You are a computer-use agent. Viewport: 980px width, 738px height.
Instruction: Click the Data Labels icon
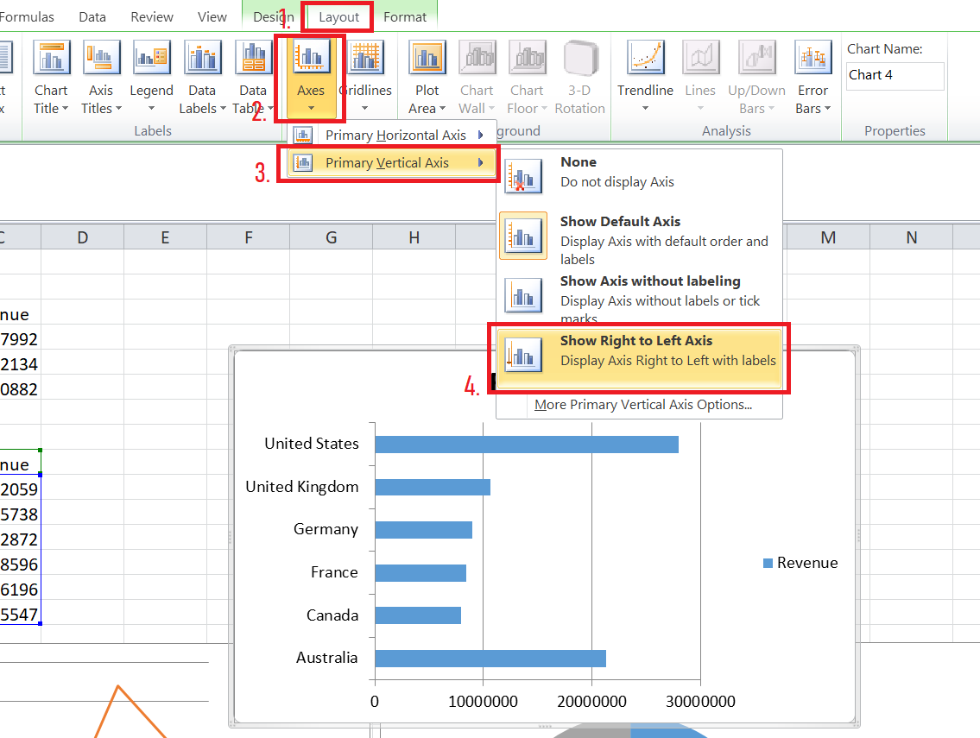pyautogui.click(x=202, y=59)
